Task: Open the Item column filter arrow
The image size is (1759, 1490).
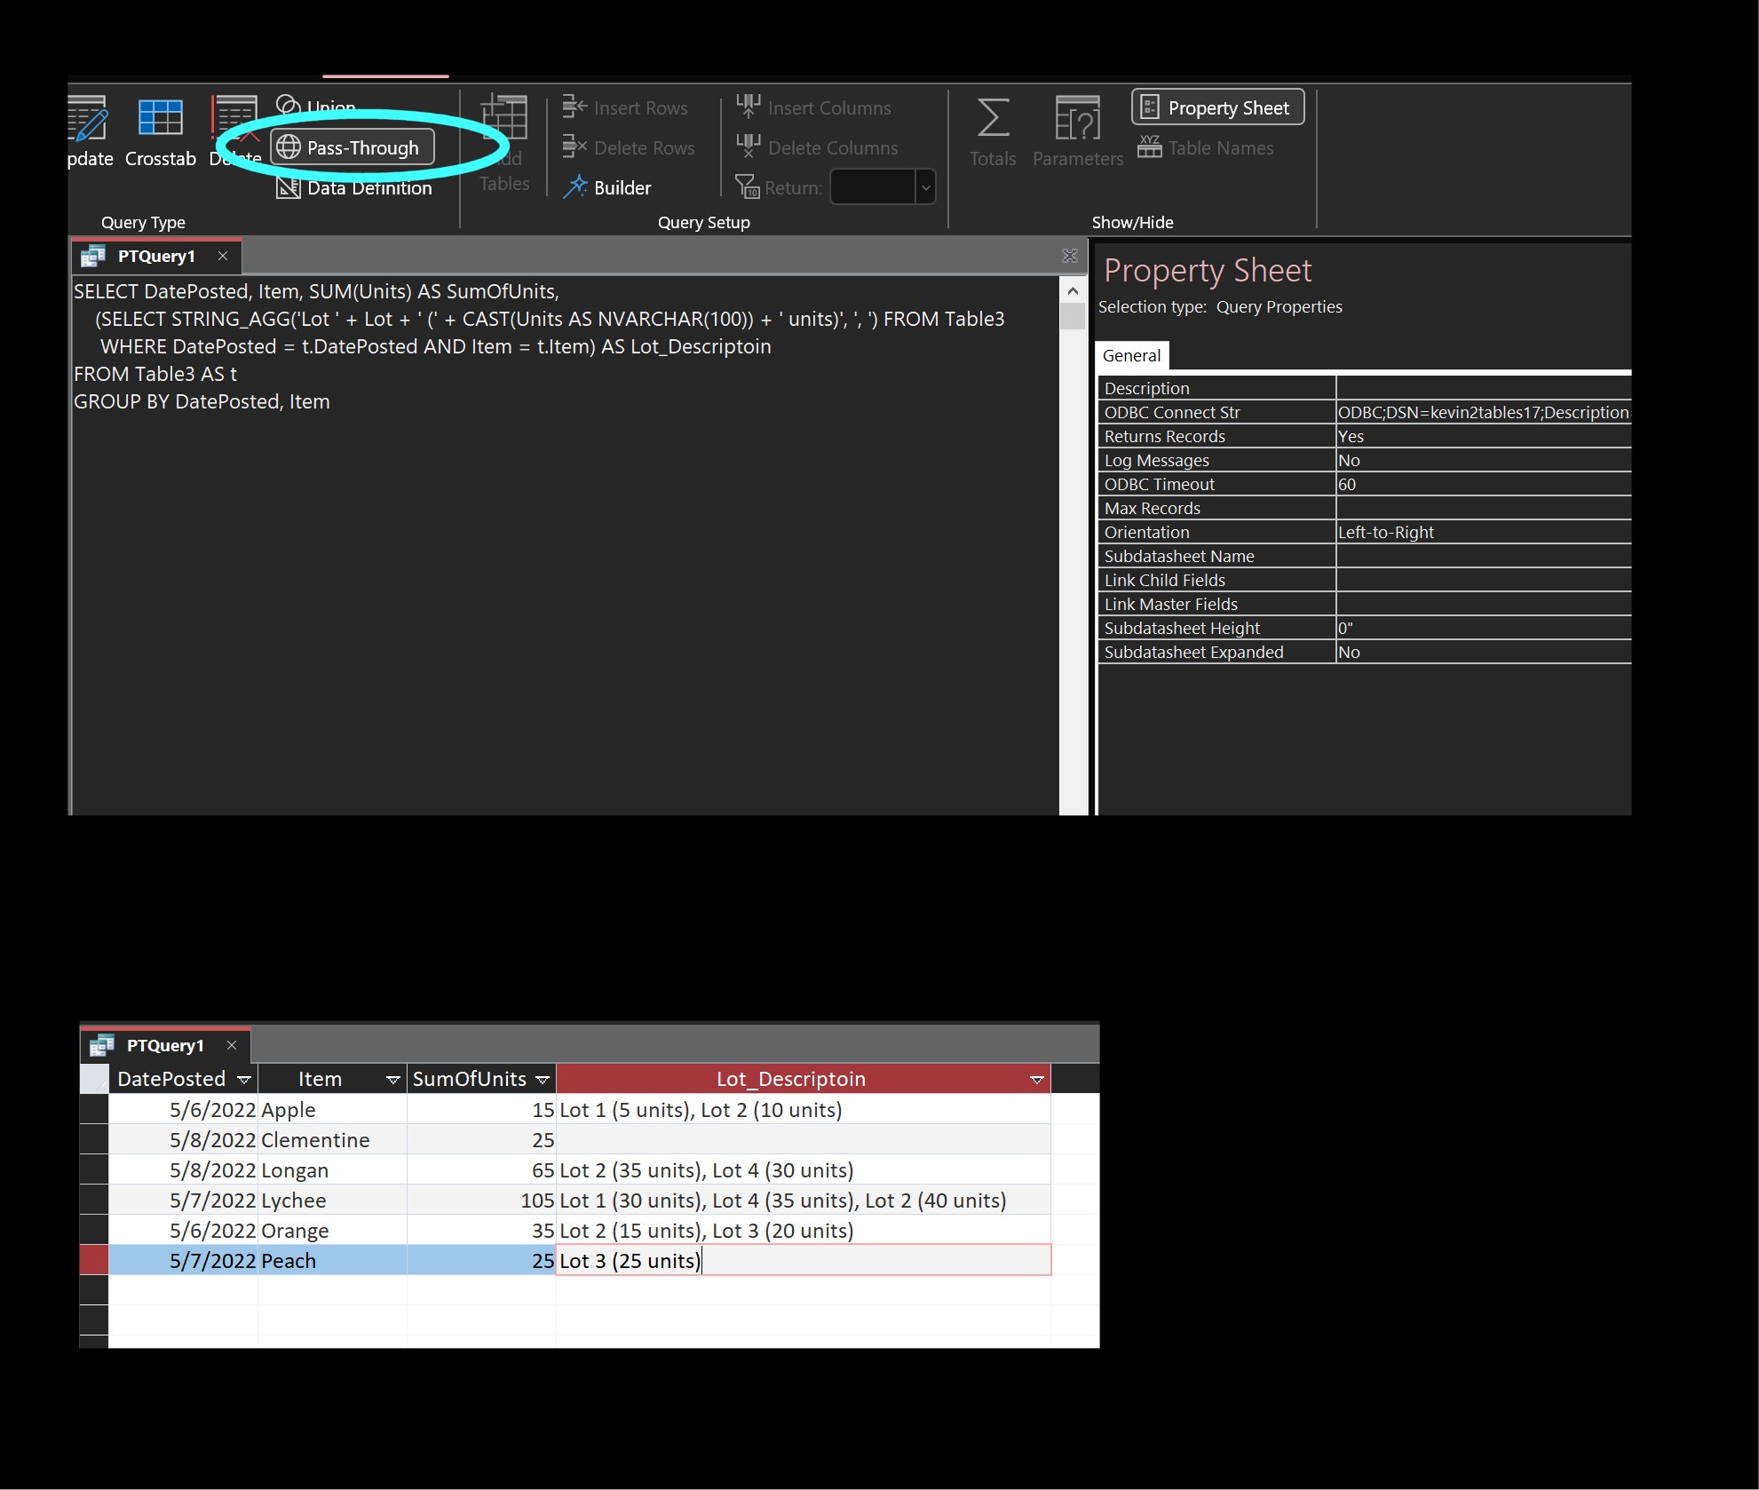Action: coord(392,1080)
